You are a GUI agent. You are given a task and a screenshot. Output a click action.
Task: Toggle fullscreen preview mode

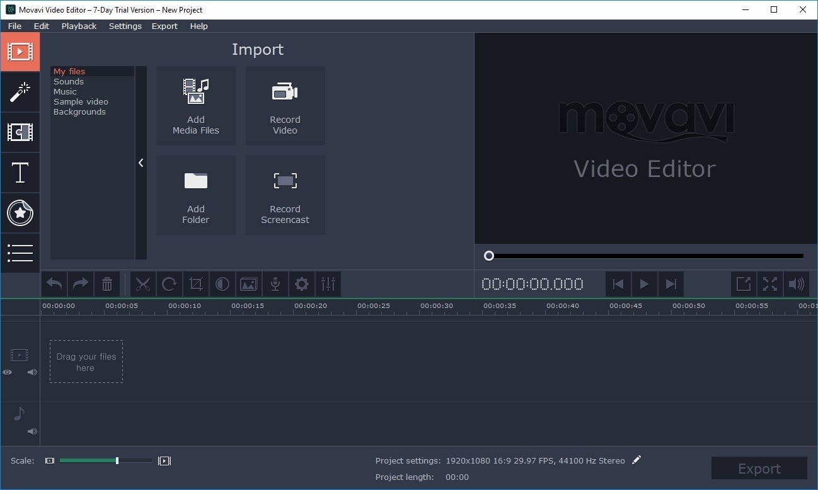770,285
